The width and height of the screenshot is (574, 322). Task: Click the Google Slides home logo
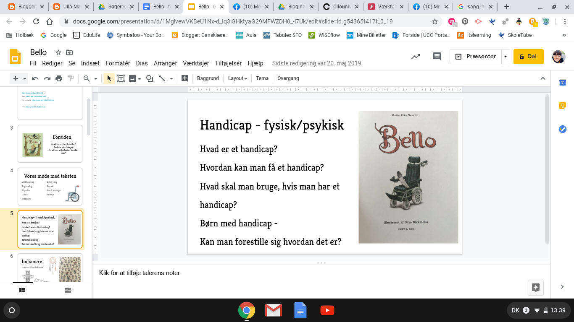coord(16,57)
